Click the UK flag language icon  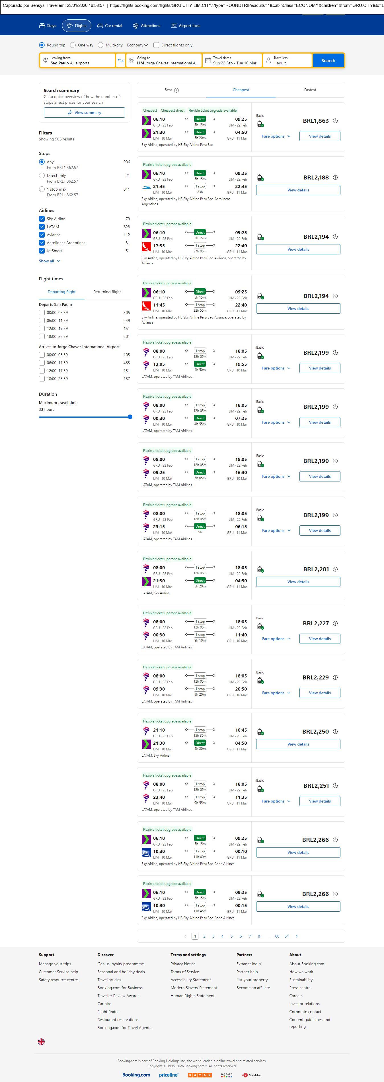(41, 1041)
